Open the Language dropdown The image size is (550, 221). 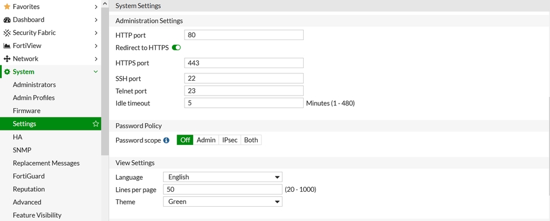click(222, 177)
